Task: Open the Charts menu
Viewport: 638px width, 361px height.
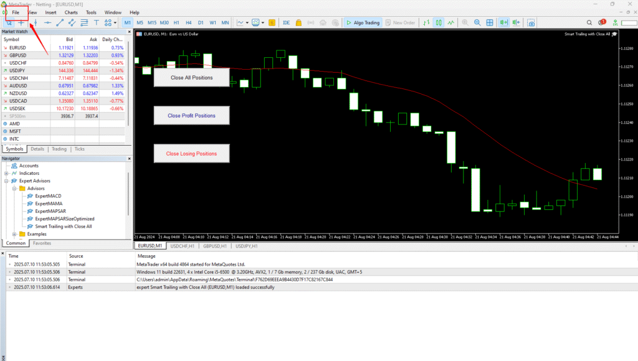Action: 71,12
